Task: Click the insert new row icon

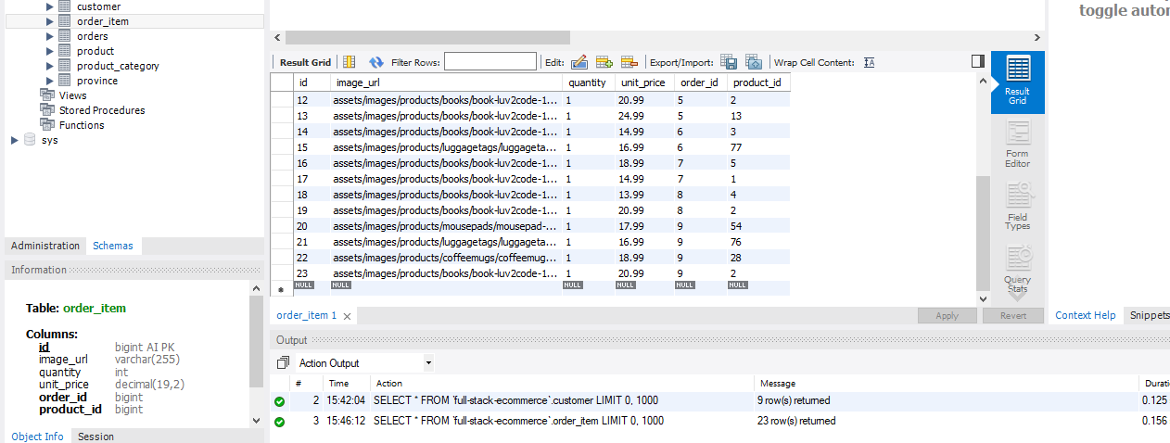Action: tap(604, 62)
